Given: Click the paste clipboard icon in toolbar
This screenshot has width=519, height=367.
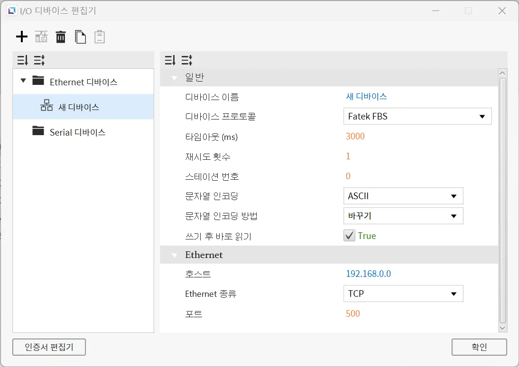Looking at the screenshot, I should pyautogui.click(x=100, y=37).
